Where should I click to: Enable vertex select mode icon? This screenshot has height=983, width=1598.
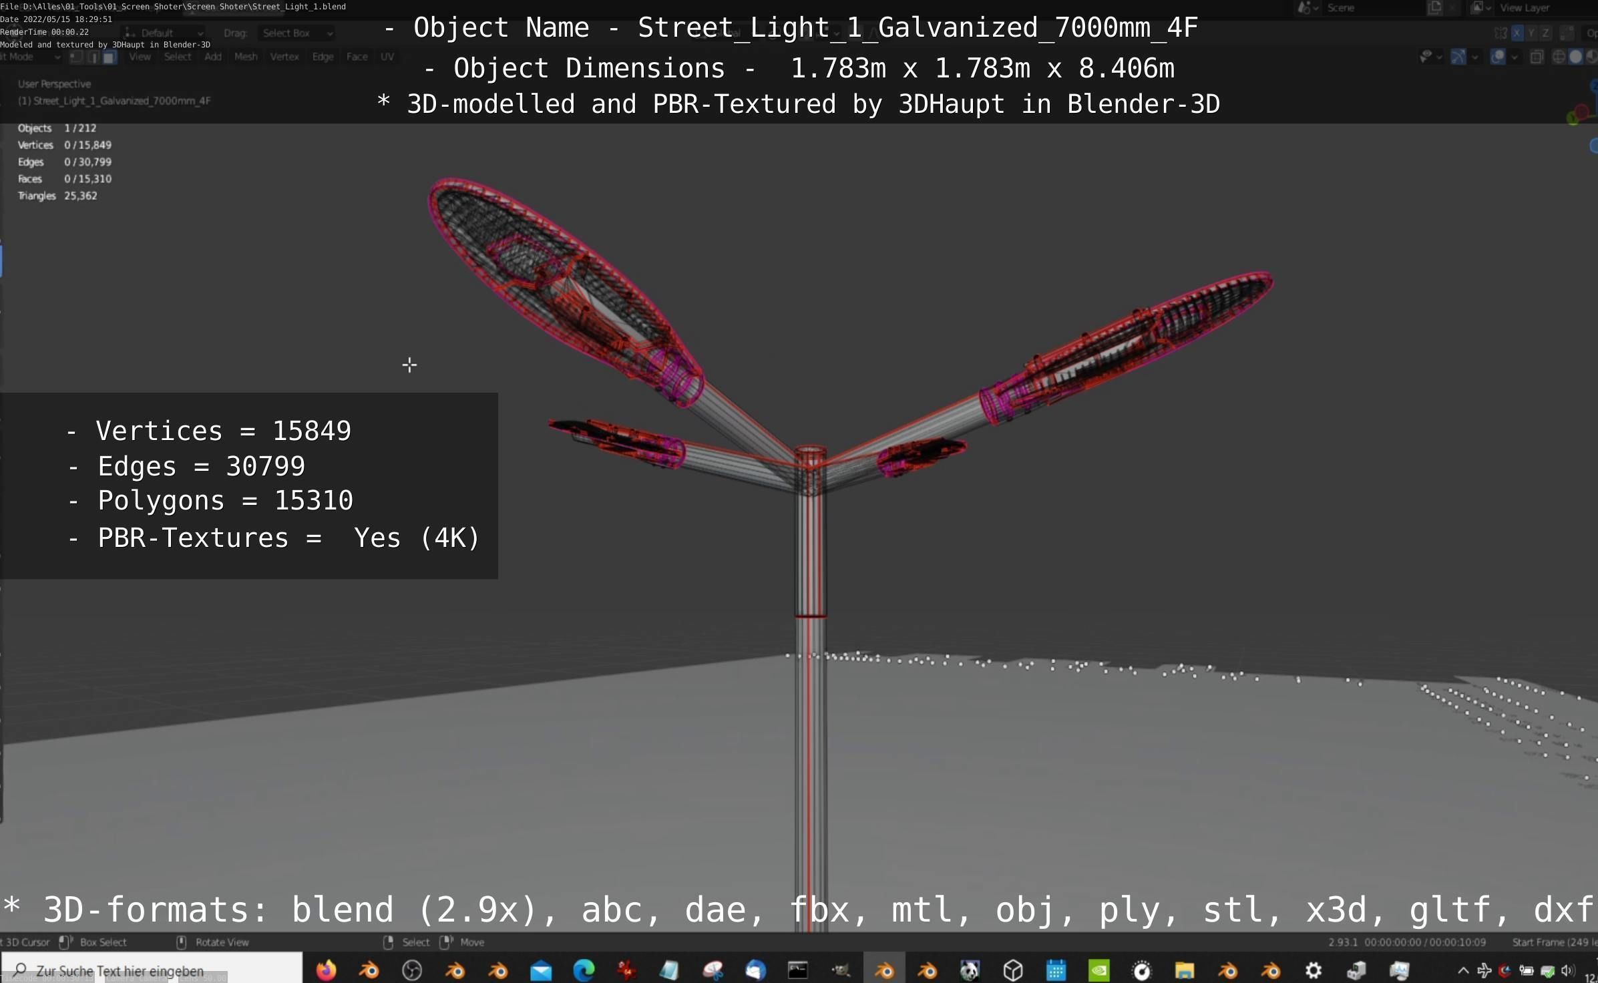(x=76, y=57)
